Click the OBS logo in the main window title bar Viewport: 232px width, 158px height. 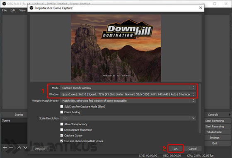click(x=4, y=4)
